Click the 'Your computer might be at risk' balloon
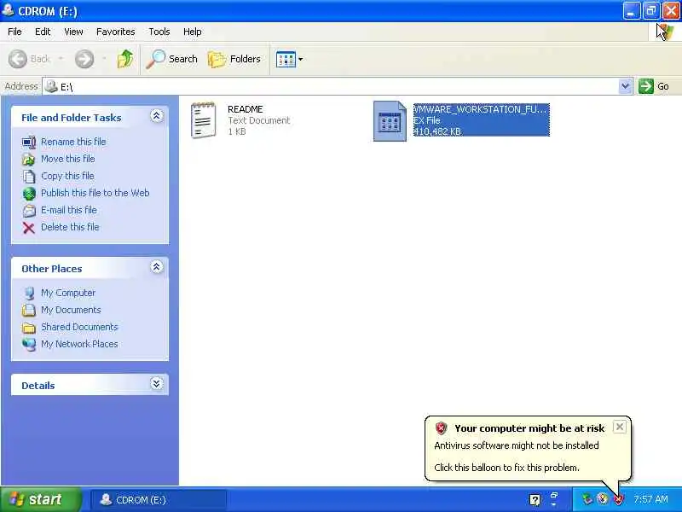 pos(528,449)
